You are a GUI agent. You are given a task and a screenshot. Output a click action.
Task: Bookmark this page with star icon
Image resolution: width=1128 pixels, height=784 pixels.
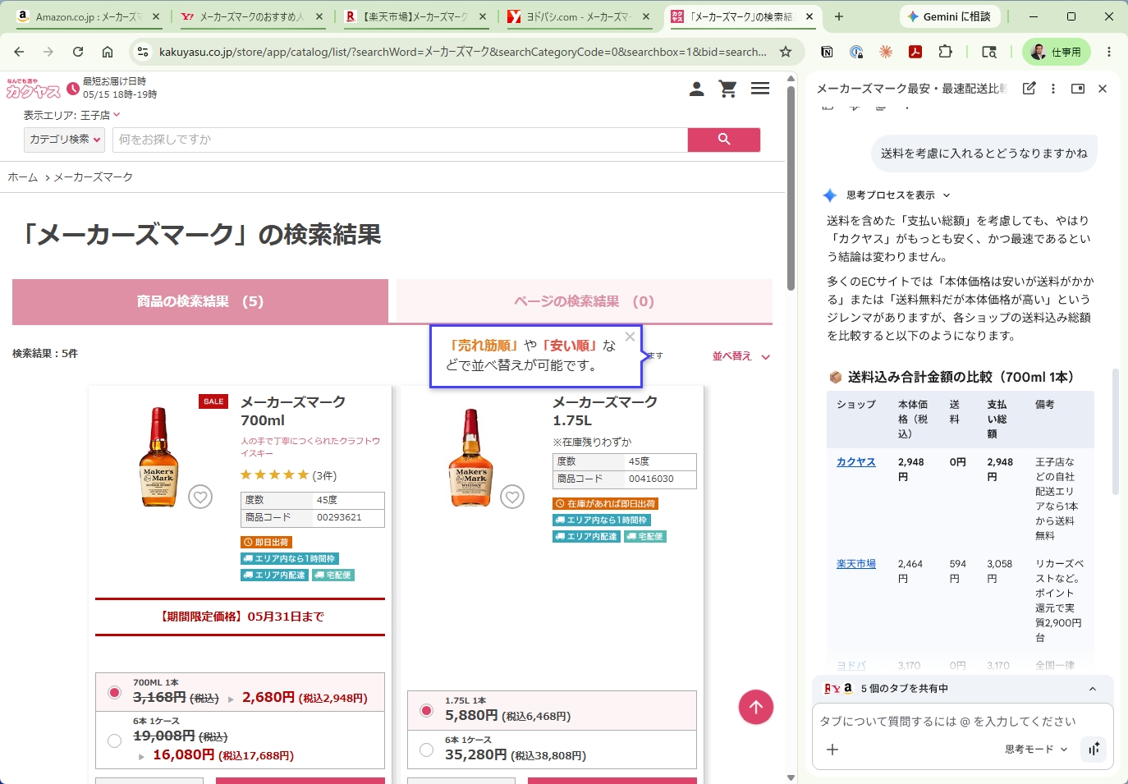point(786,52)
